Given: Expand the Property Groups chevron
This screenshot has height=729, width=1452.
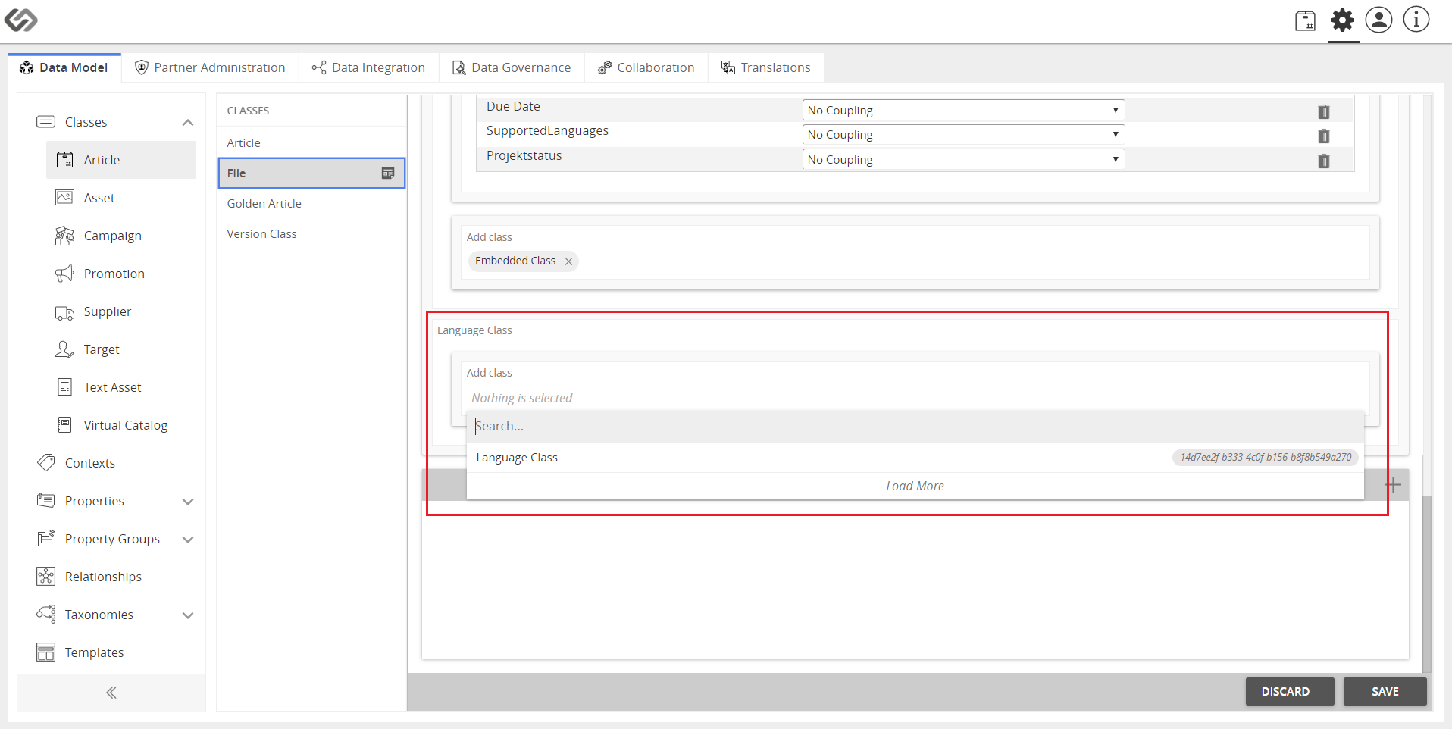Looking at the screenshot, I should click(x=188, y=540).
